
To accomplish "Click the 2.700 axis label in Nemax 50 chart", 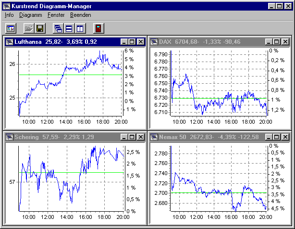I will pos(161,193).
